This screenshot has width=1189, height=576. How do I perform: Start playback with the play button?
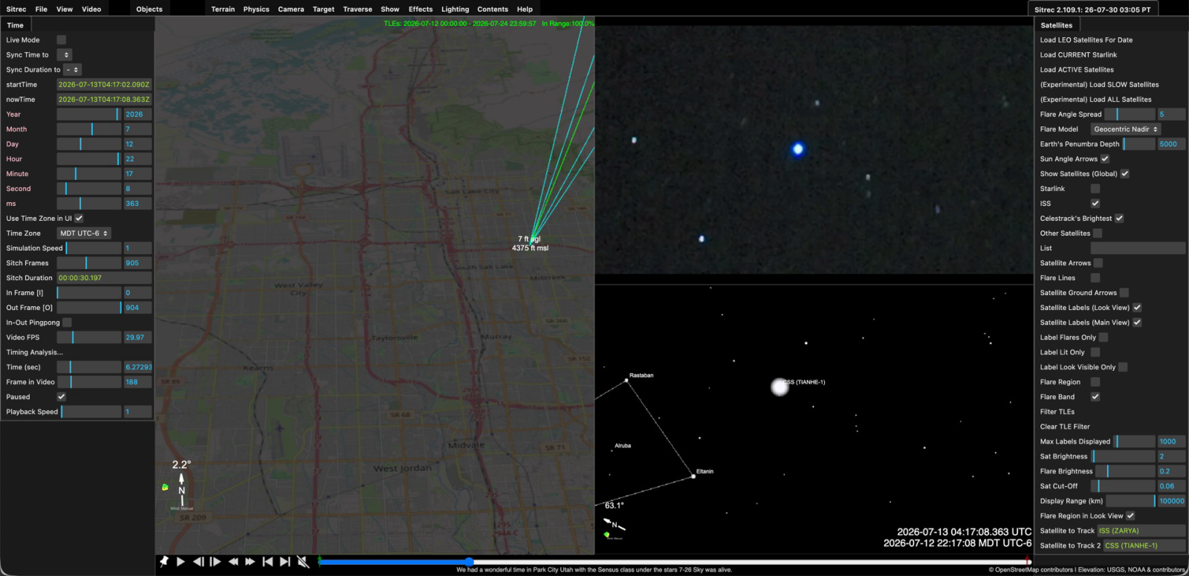click(181, 562)
